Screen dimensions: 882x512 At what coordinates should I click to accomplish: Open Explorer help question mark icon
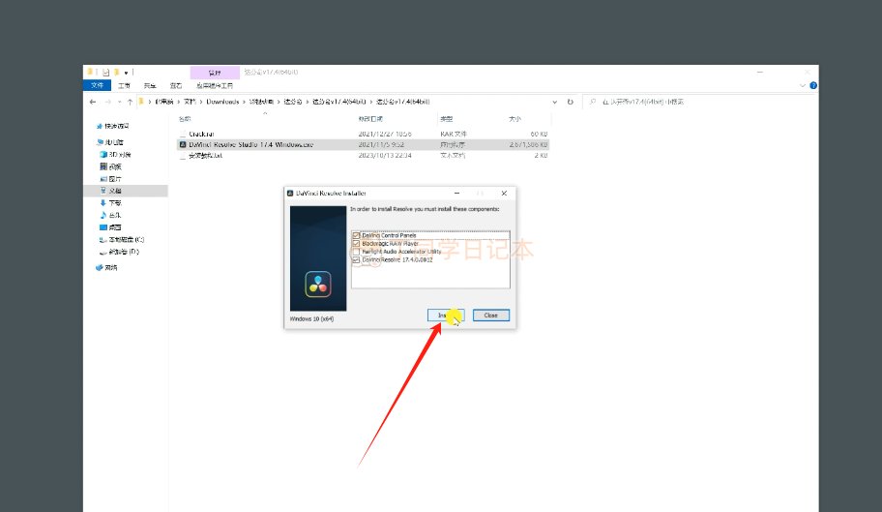click(x=813, y=85)
